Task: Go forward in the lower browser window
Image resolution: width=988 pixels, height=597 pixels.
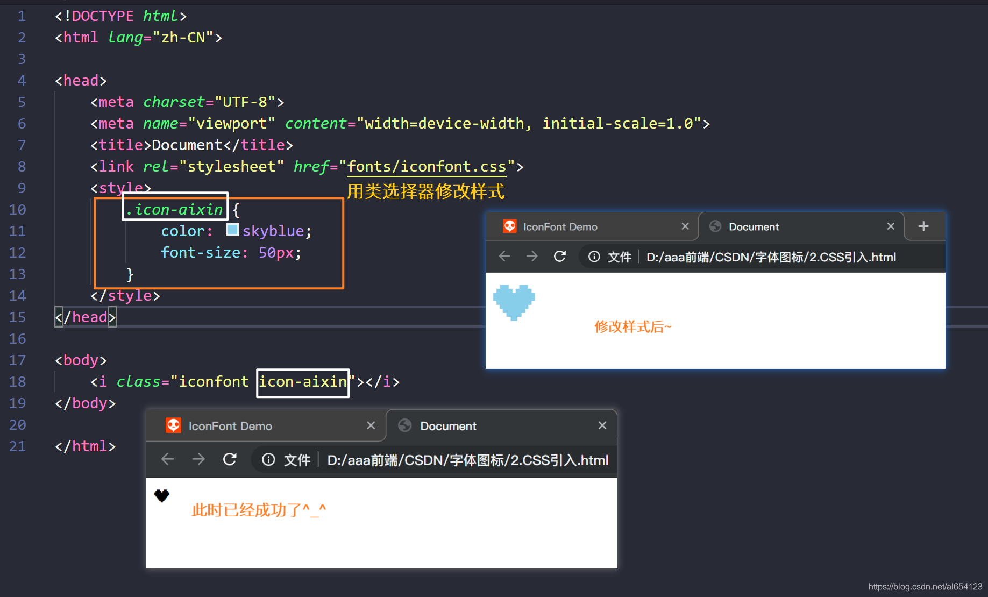Action: [x=198, y=459]
